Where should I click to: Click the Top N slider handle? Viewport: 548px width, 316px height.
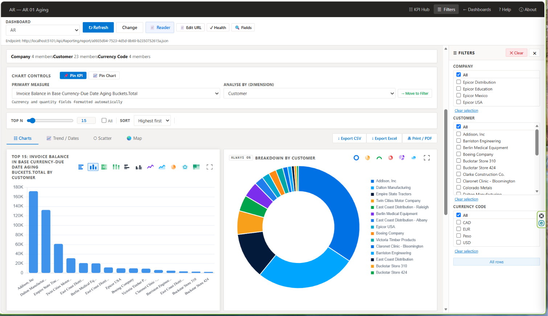[x=32, y=121]
